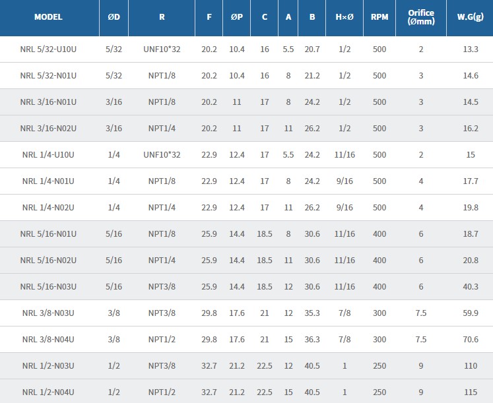This screenshot has height=403, width=493.
Task: Click the ØP column header
Action: coord(237,17)
